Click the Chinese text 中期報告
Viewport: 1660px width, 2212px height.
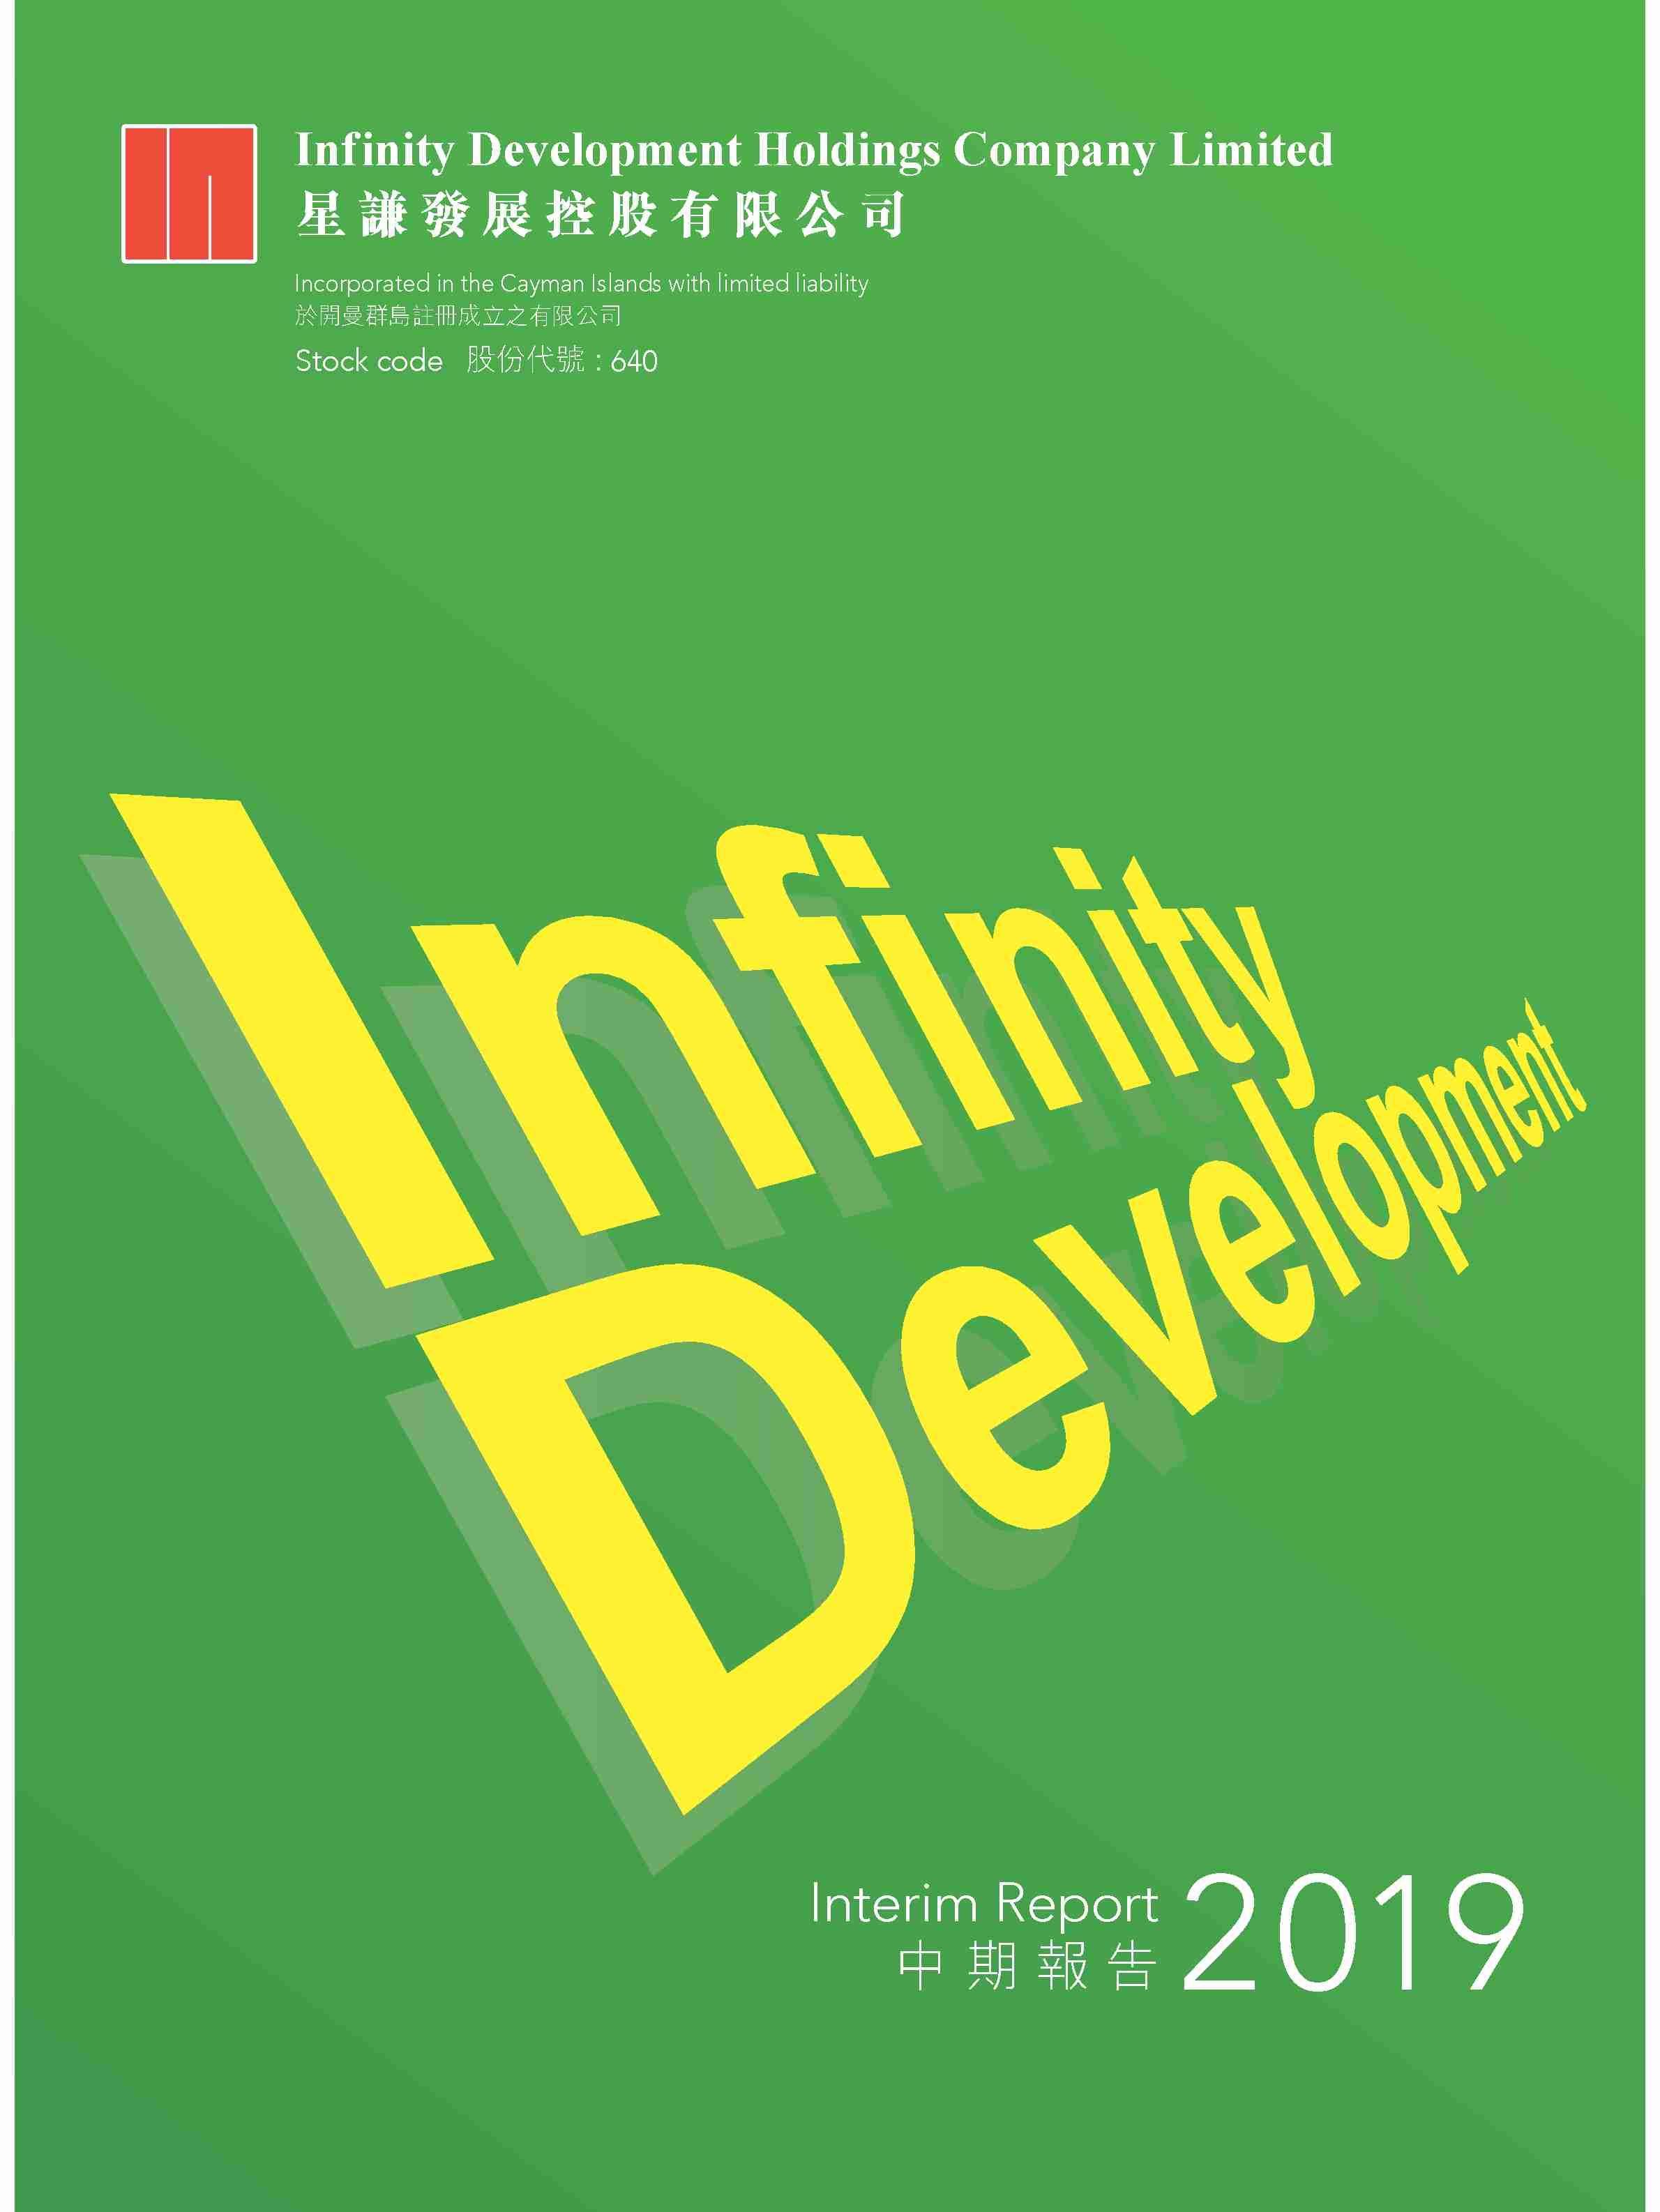1027,1967
